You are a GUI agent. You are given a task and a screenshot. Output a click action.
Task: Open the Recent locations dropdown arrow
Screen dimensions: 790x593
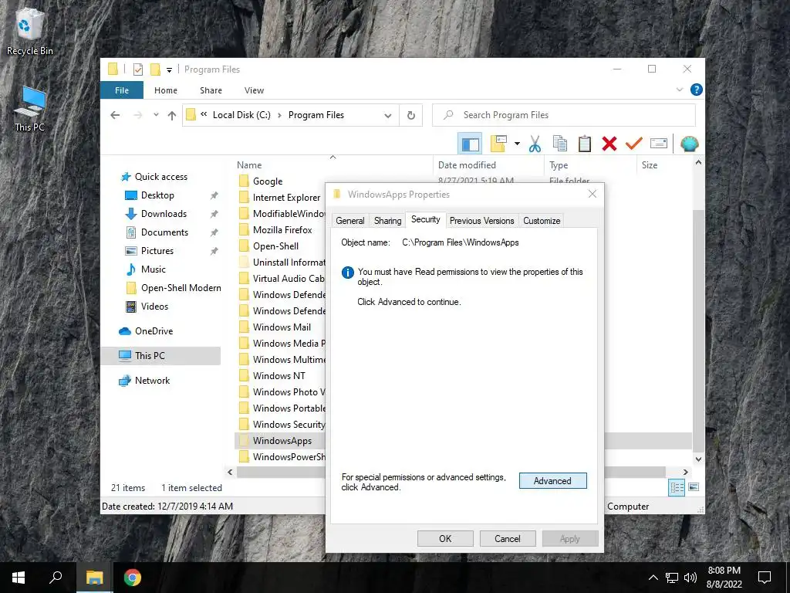(156, 116)
